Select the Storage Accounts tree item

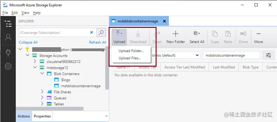(x=53, y=56)
